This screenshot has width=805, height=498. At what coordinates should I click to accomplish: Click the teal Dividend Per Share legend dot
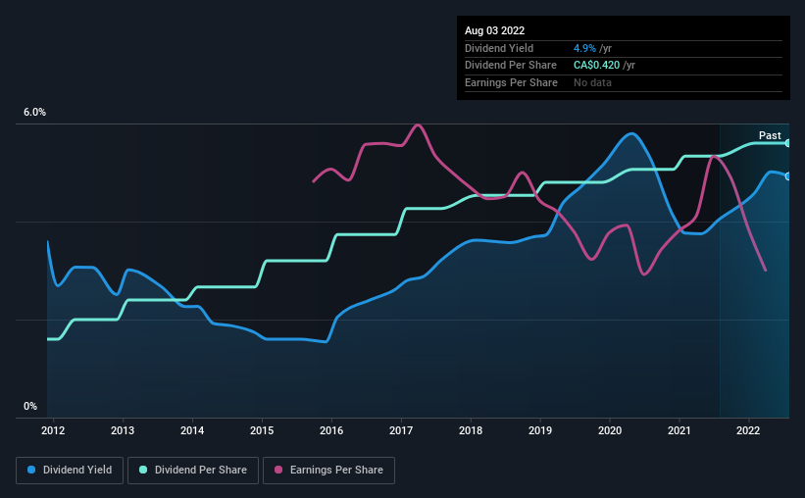(x=143, y=470)
